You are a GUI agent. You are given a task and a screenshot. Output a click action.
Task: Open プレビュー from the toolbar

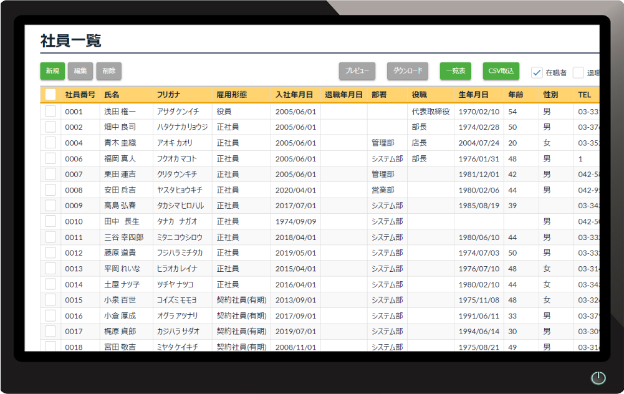(357, 71)
